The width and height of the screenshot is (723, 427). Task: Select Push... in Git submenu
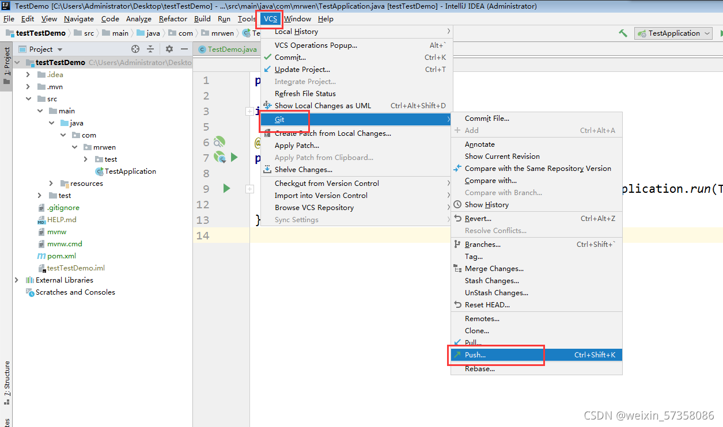click(x=536, y=355)
